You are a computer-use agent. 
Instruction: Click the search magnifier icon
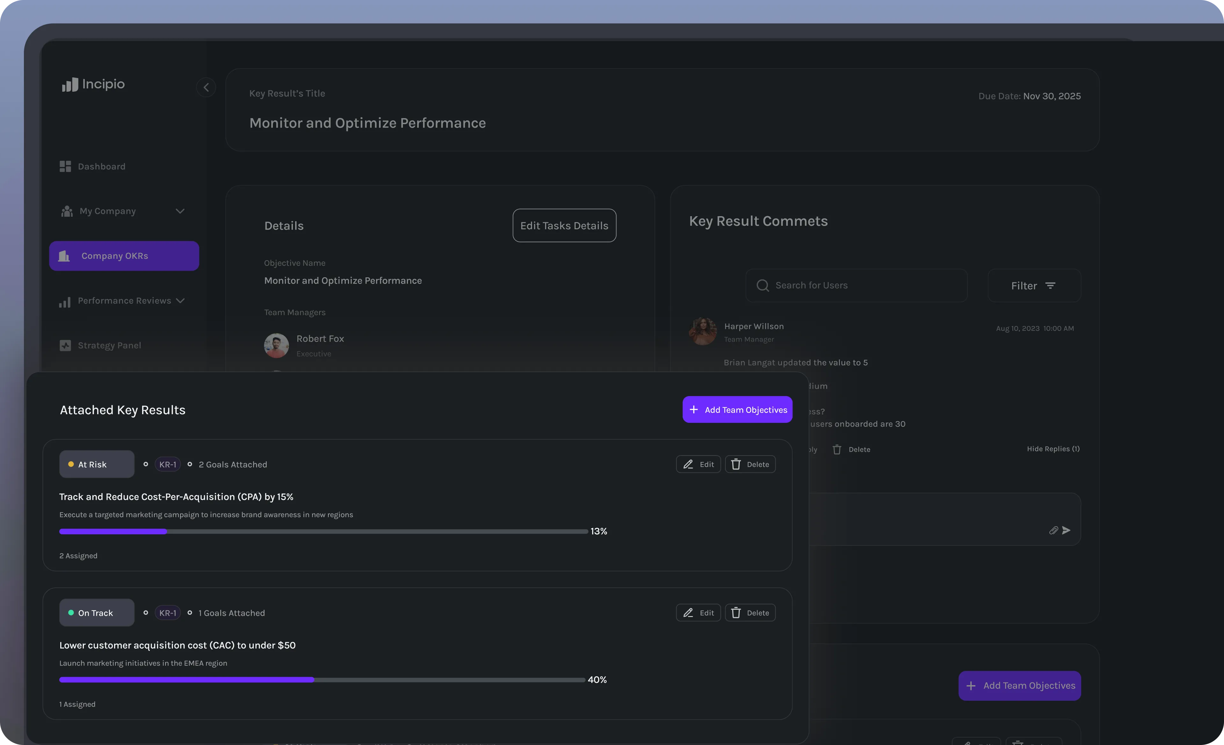point(762,286)
